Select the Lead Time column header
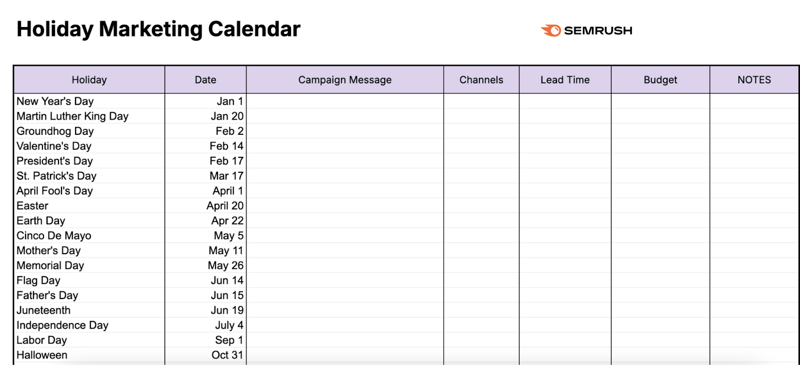This screenshot has width=800, height=365. 565,80
